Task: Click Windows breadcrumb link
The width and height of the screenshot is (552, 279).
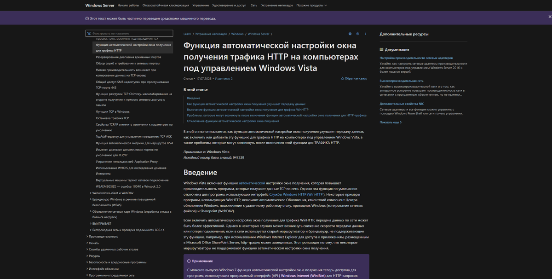Action: pyautogui.click(x=237, y=34)
